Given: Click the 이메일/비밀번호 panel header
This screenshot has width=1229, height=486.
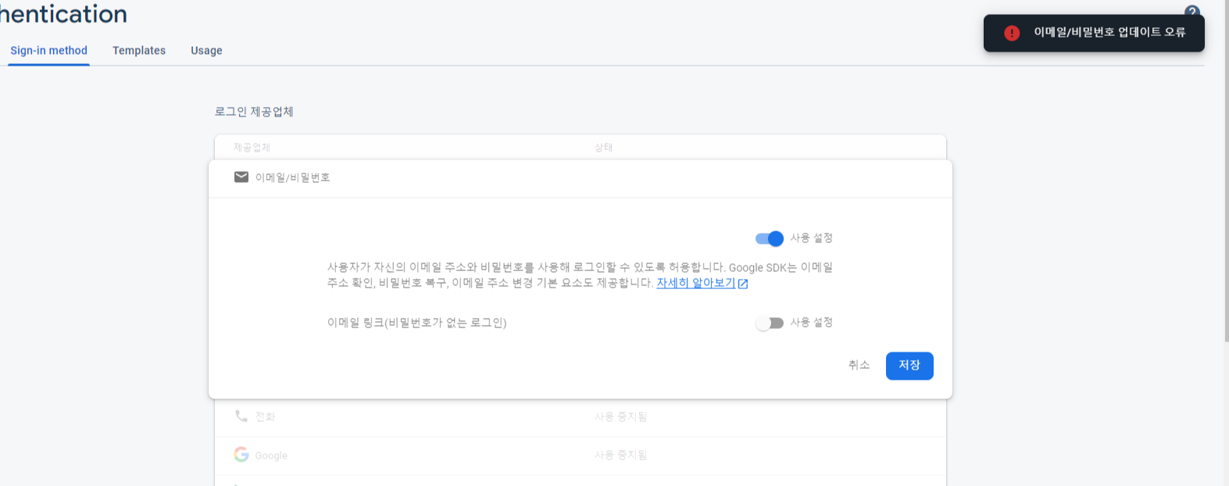Looking at the screenshot, I should 581,178.
